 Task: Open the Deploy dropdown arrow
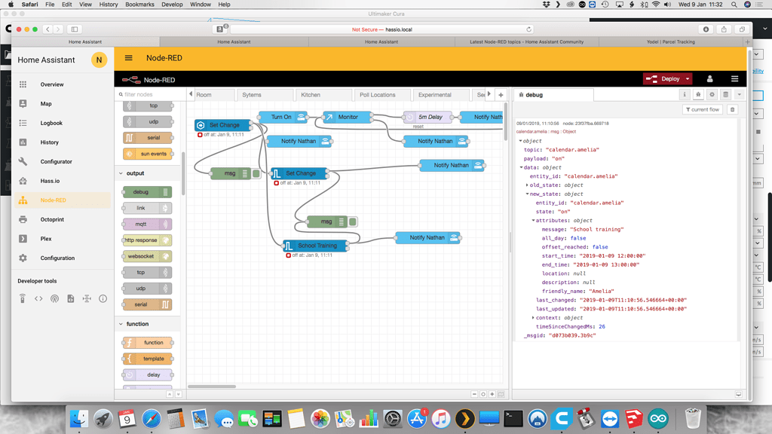pyautogui.click(x=688, y=79)
